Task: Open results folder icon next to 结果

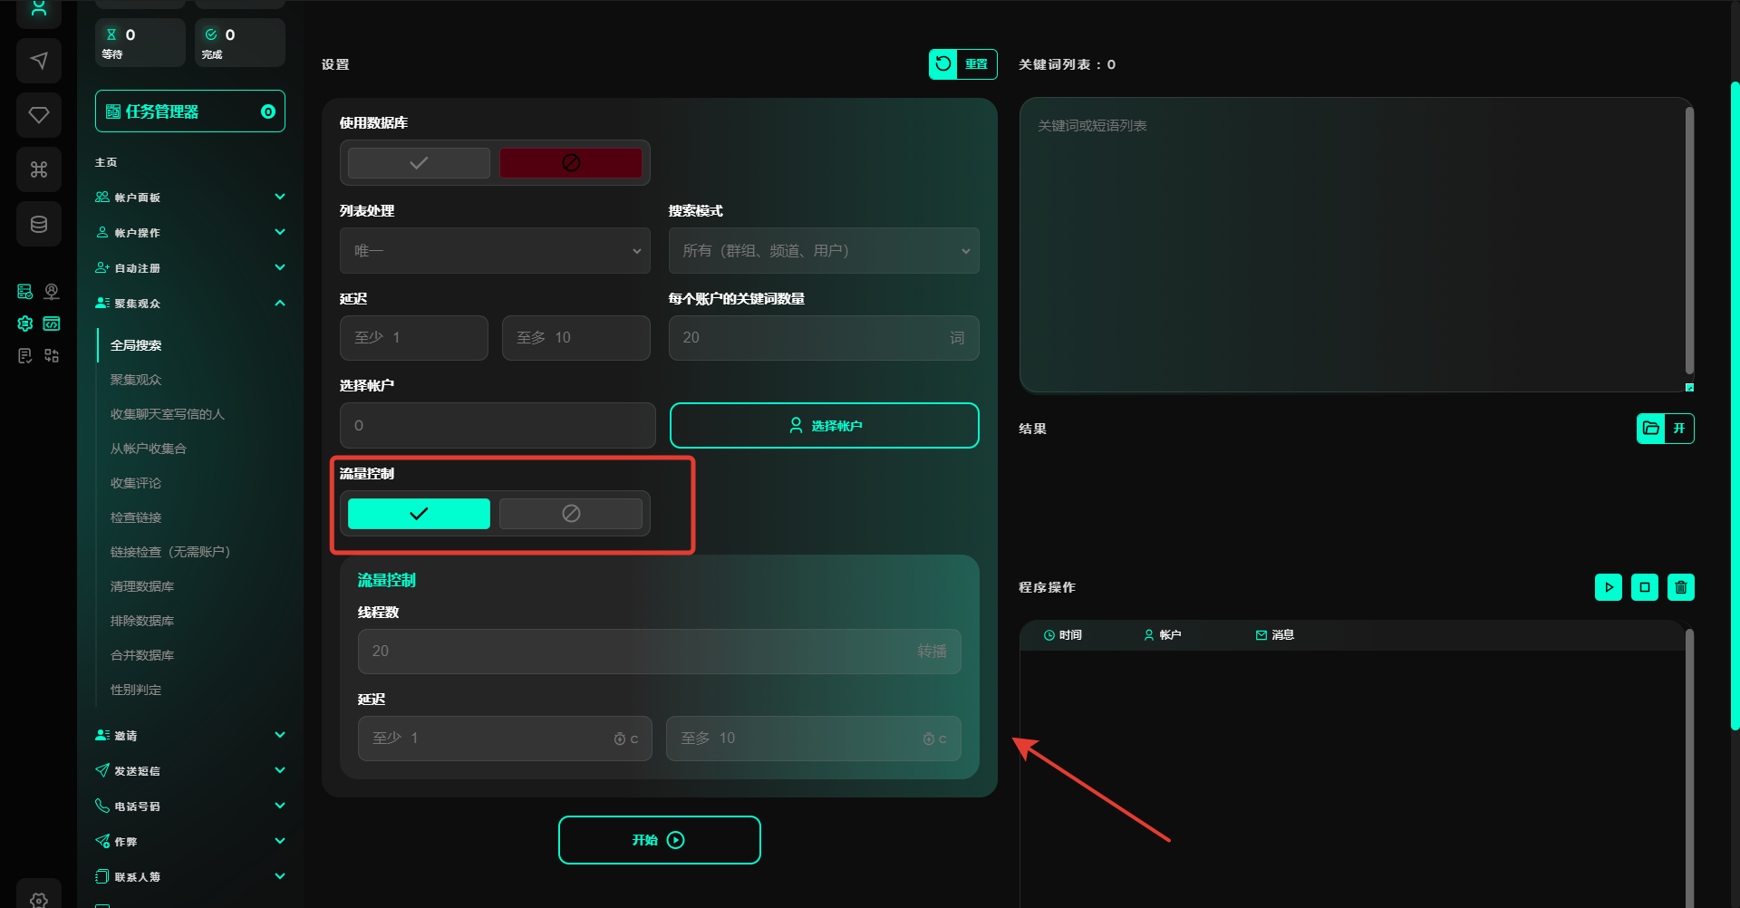Action: (x=1651, y=429)
